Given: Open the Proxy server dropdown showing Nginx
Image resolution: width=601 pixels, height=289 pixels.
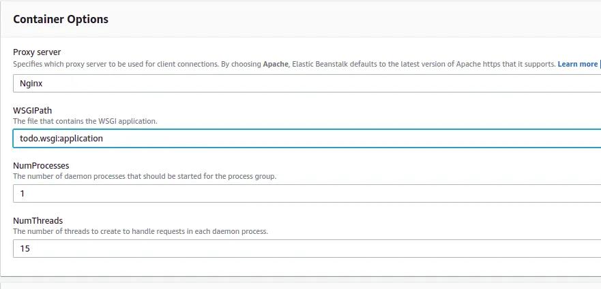Looking at the screenshot, I should (307, 83).
